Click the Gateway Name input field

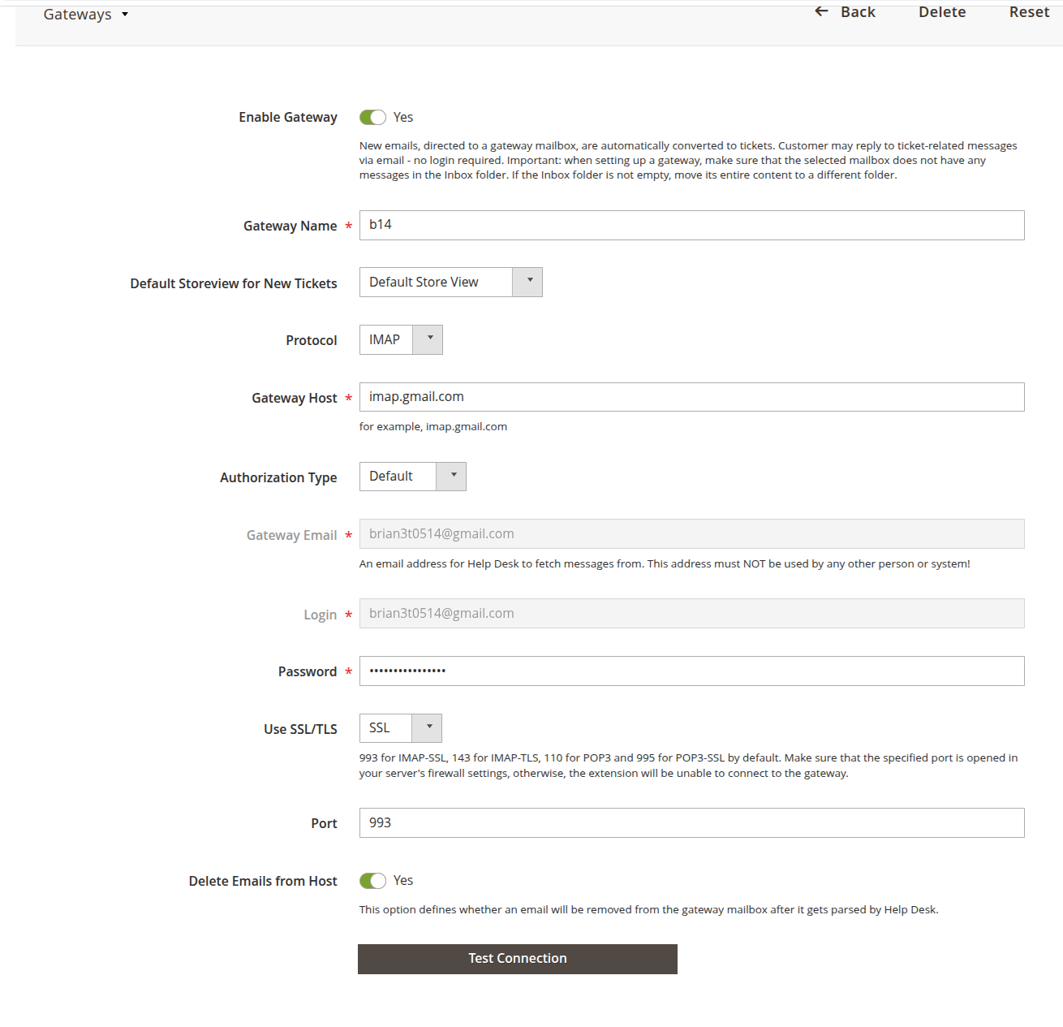[691, 226]
